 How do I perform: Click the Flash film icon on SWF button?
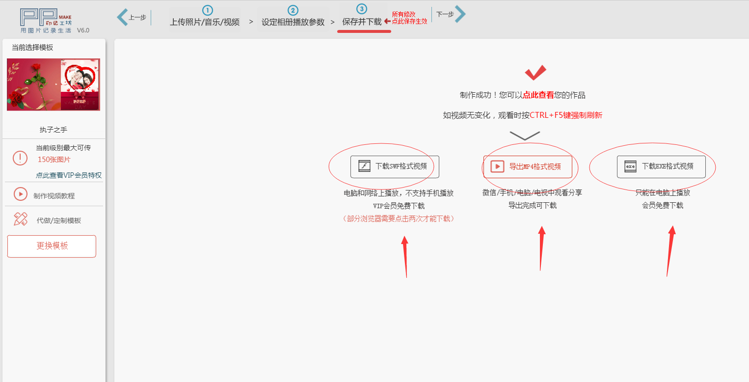364,166
